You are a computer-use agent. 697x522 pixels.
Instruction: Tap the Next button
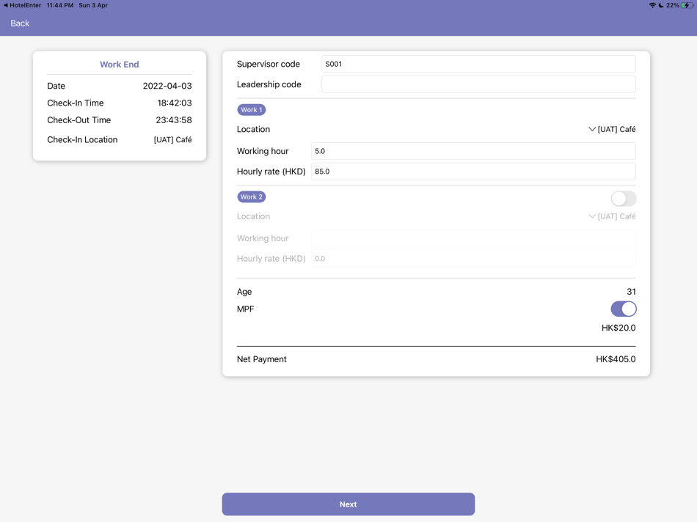[x=348, y=504]
